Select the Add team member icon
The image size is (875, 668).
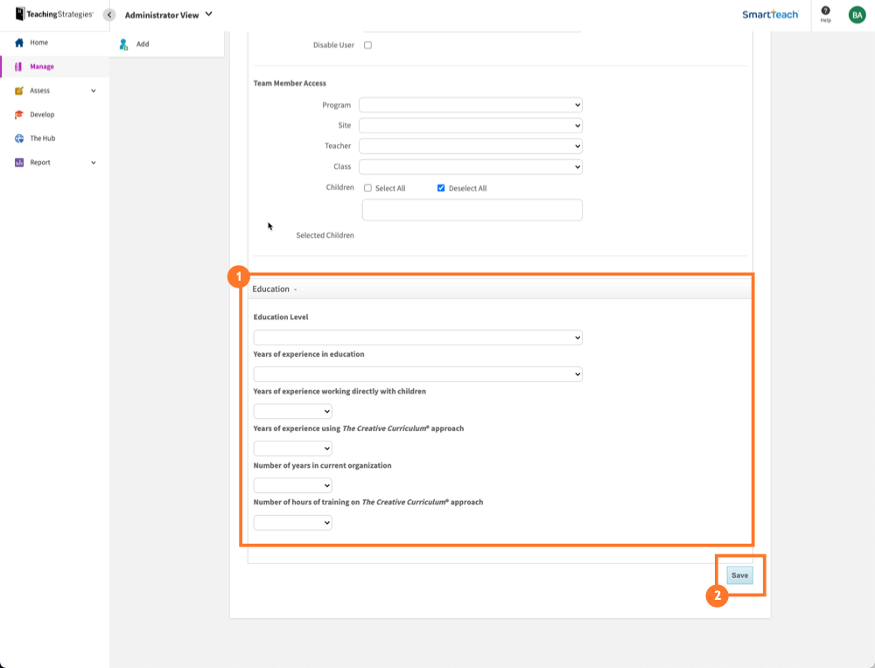pos(123,43)
